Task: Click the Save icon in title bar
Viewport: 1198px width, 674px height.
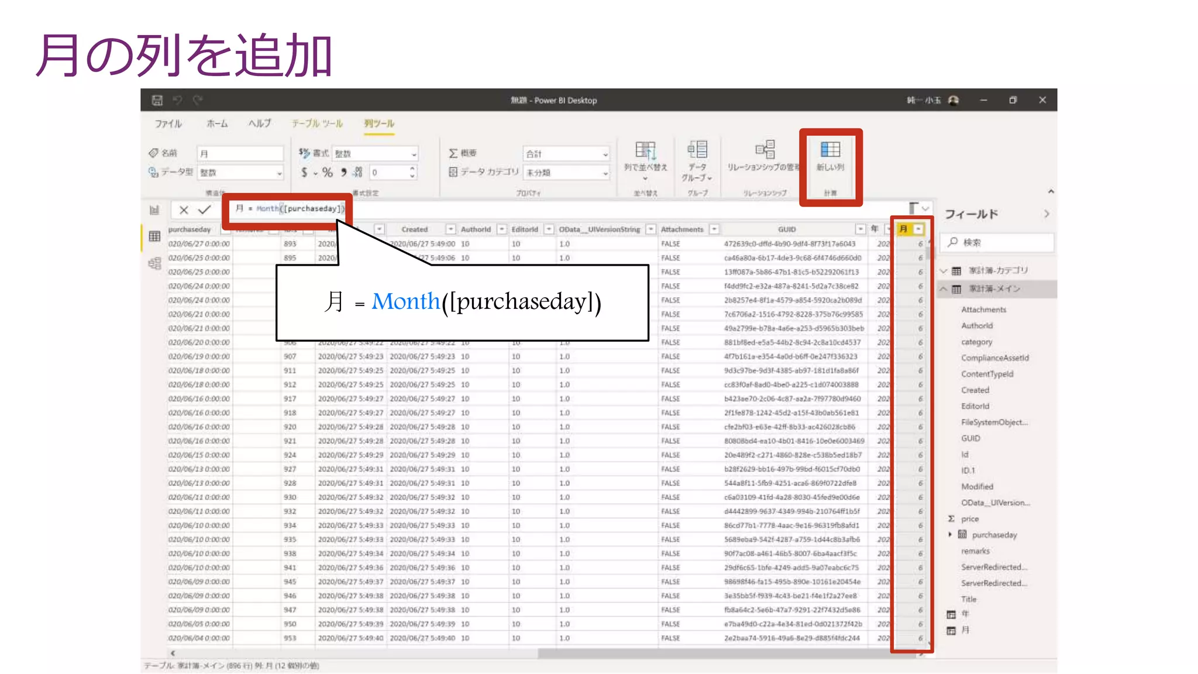Action: click(x=157, y=100)
